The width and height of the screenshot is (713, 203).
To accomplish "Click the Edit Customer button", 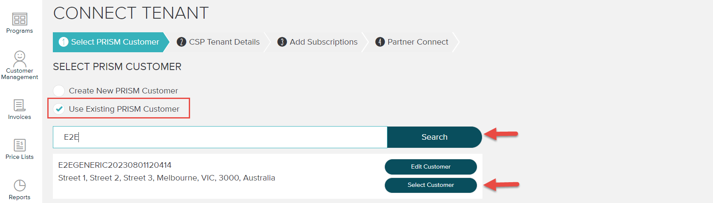I will pyautogui.click(x=430, y=167).
